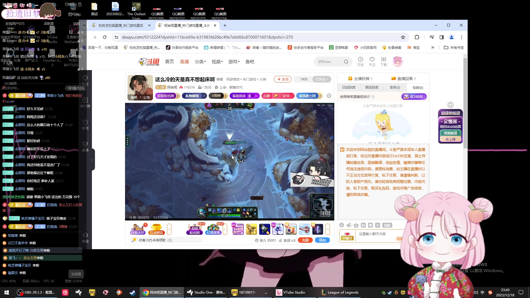Select the 钻粉(0) tab
The image size is (530, 298).
(418, 87)
